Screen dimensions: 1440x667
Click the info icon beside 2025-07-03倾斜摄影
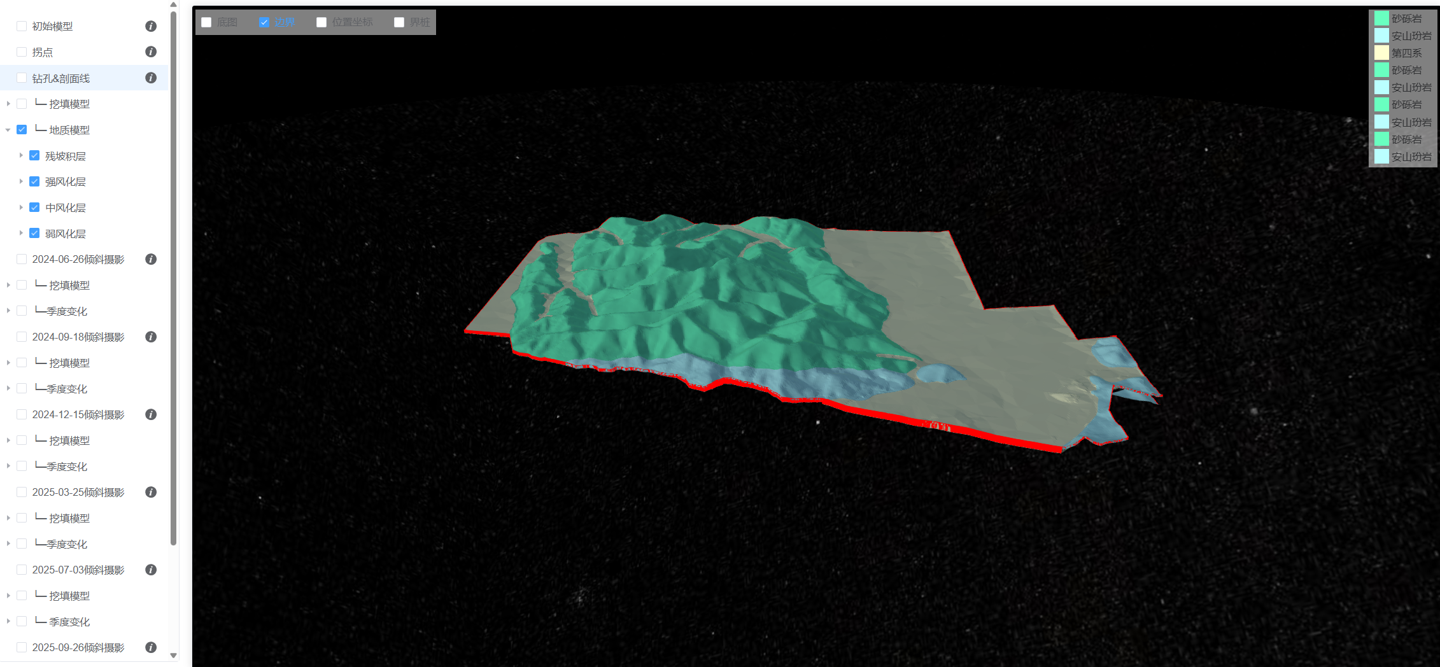151,570
